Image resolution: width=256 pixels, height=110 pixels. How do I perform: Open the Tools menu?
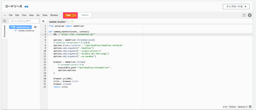(45, 15)
